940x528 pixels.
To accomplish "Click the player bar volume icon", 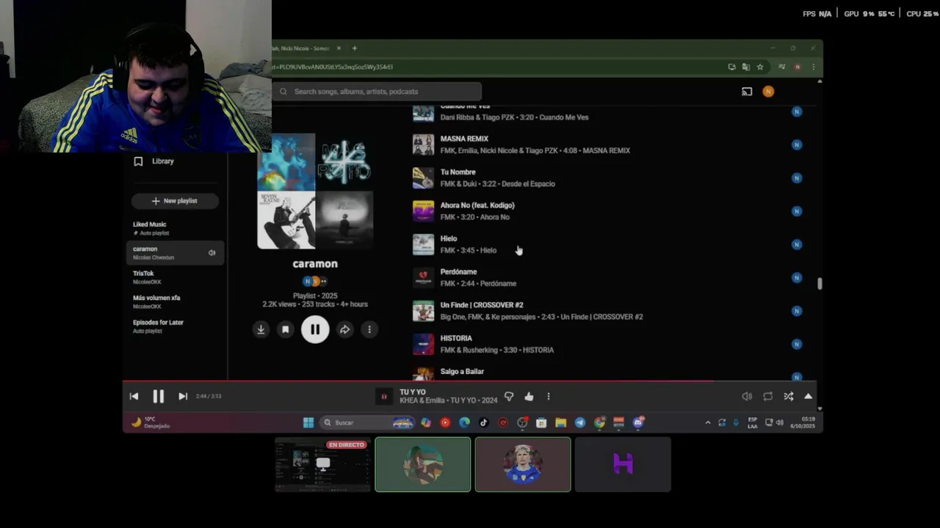I will [x=747, y=396].
